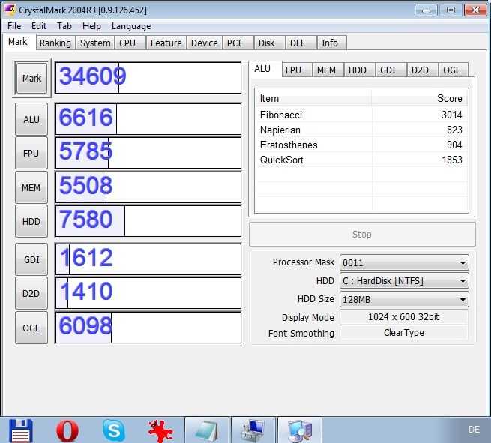This screenshot has height=443, width=491.
Task: Switch to the Device tab
Action: 205,43
